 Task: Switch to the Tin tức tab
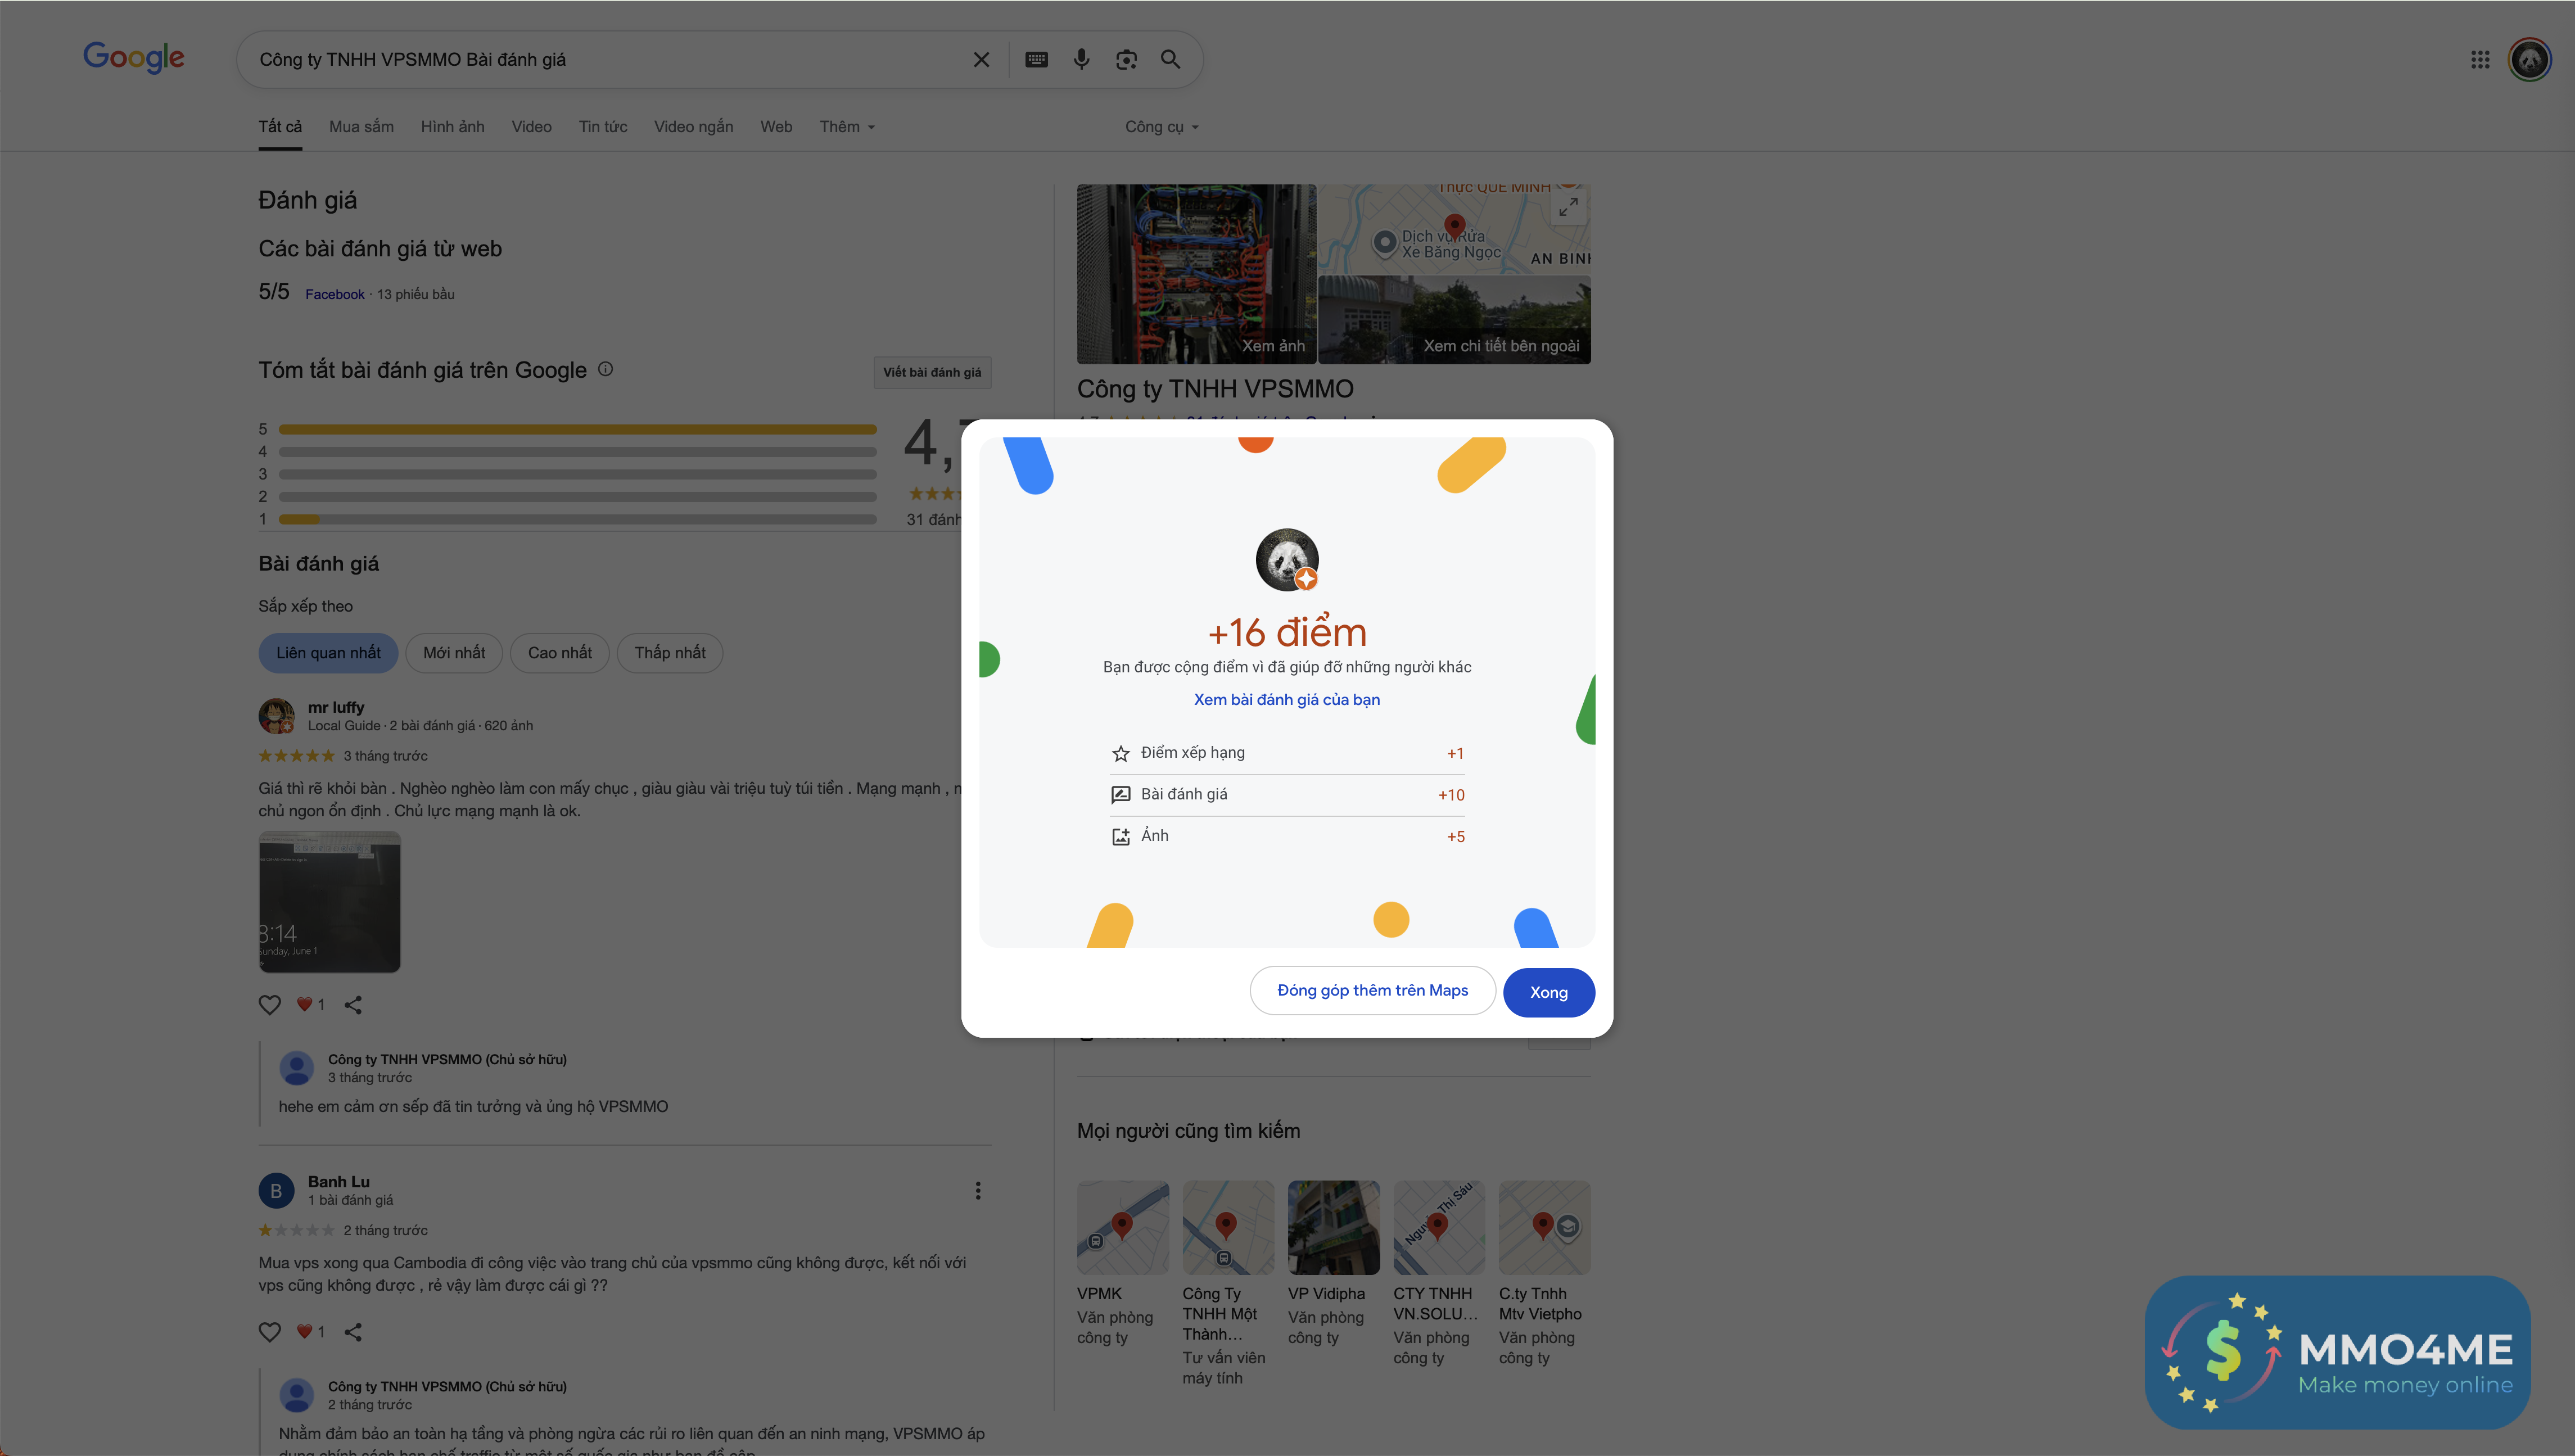tap(603, 127)
